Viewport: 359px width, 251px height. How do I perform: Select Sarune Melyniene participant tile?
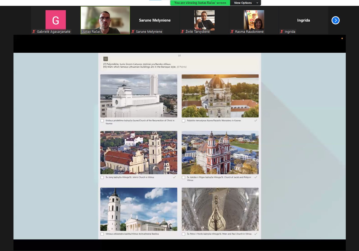coord(155,20)
